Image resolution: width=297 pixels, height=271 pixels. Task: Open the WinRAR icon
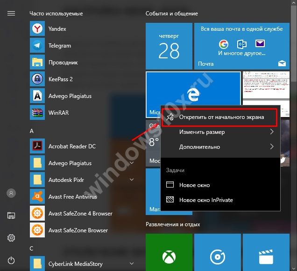[x=37, y=112]
